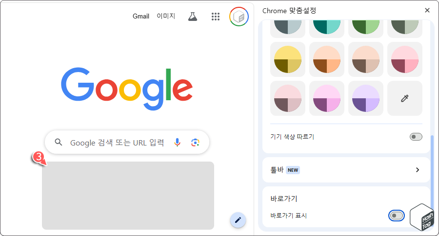Select the gray-blue theme swatch

coord(287,28)
